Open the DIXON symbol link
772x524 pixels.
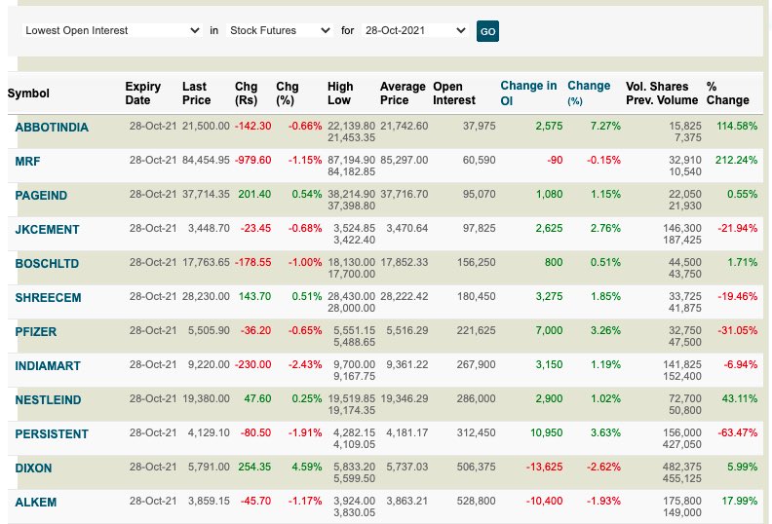[x=33, y=468]
